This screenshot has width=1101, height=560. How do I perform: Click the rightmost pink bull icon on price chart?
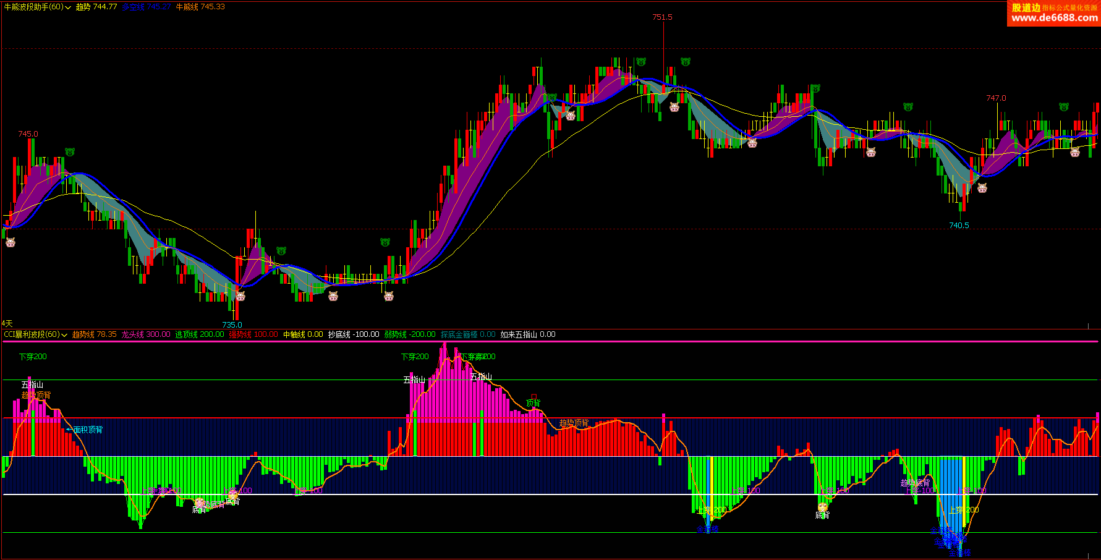point(1075,152)
